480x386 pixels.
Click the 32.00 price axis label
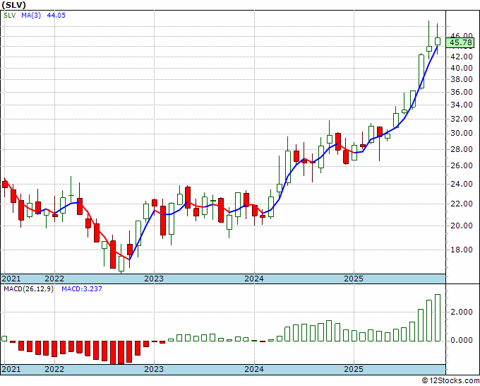pyautogui.click(x=462, y=119)
